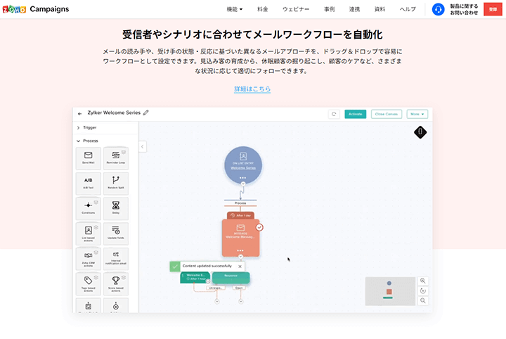Click the Activate button
Screen dimensions: 506x339
coord(356,114)
